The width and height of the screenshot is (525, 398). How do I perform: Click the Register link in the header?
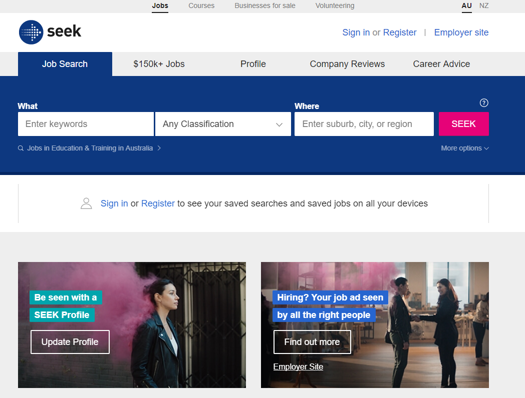coord(399,32)
